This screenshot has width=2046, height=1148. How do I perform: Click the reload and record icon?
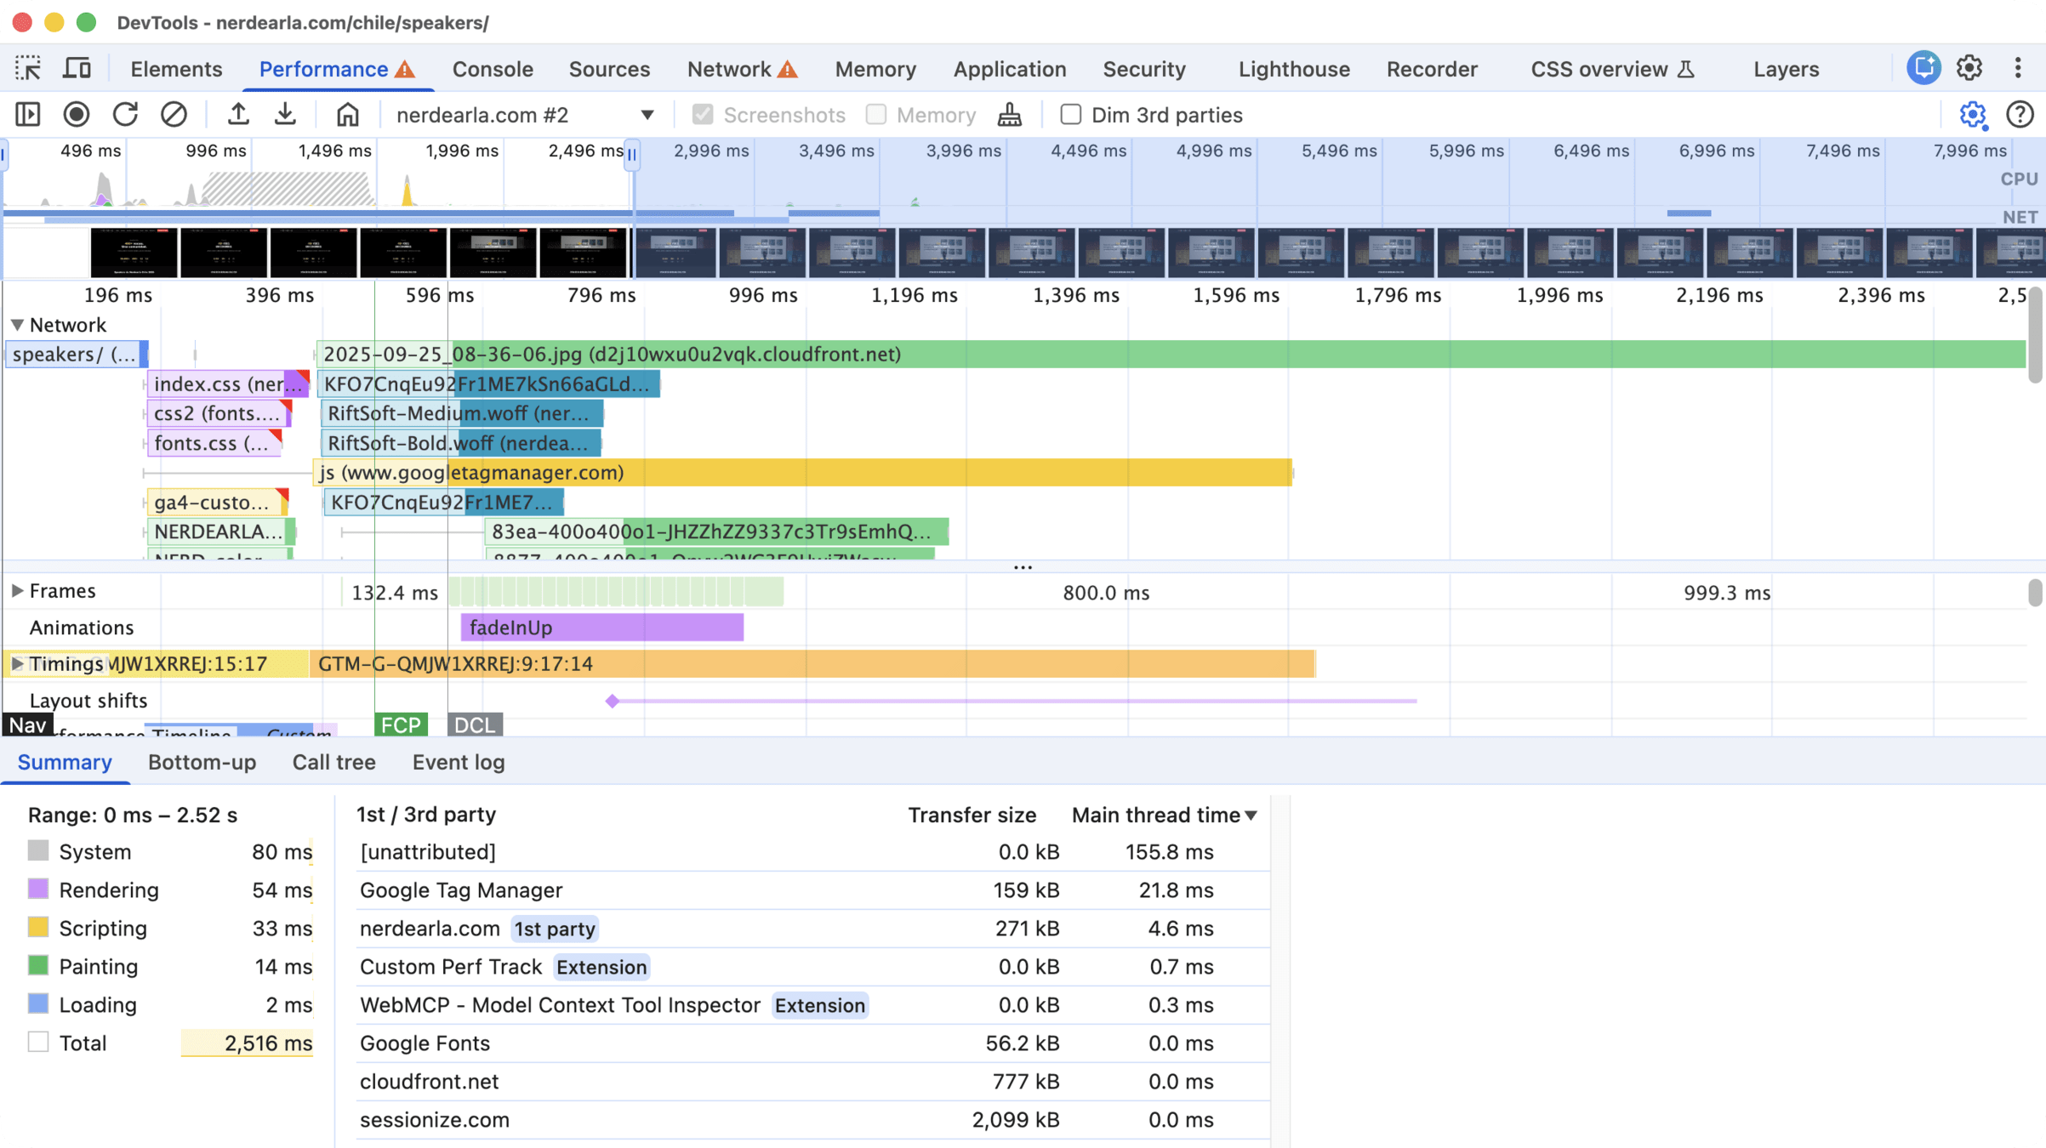point(125,115)
